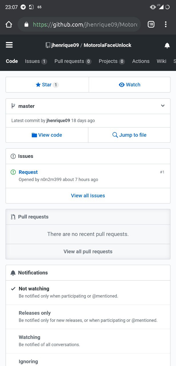The height and width of the screenshot is (366, 176).
Task: Switch to the Issues tab
Action: pyautogui.click(x=36, y=61)
